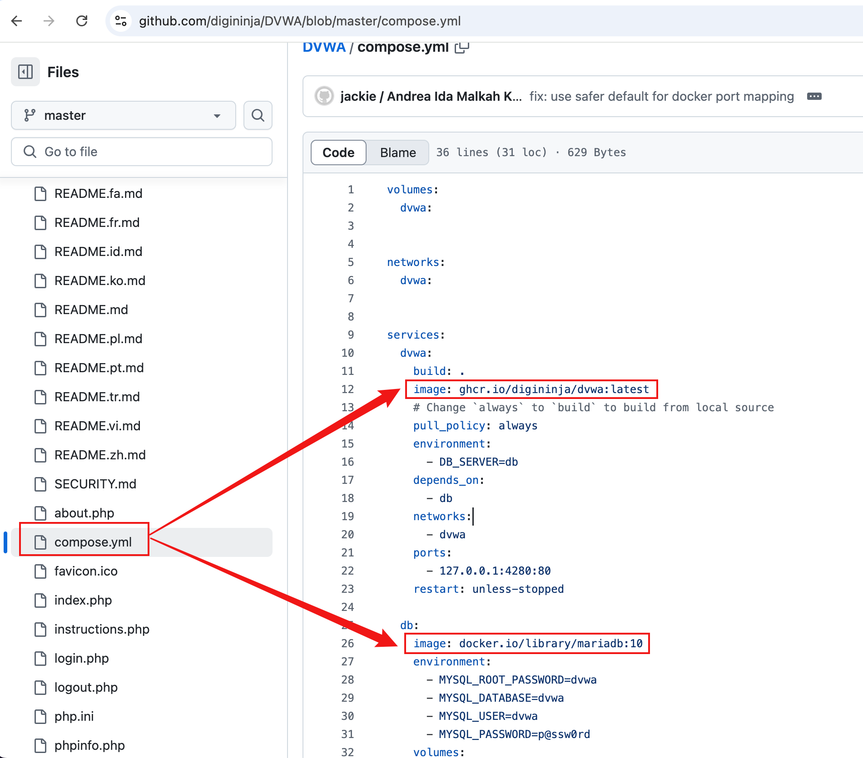Image resolution: width=863 pixels, height=758 pixels.
Task: Open php.ini in file tree
Action: 74,716
